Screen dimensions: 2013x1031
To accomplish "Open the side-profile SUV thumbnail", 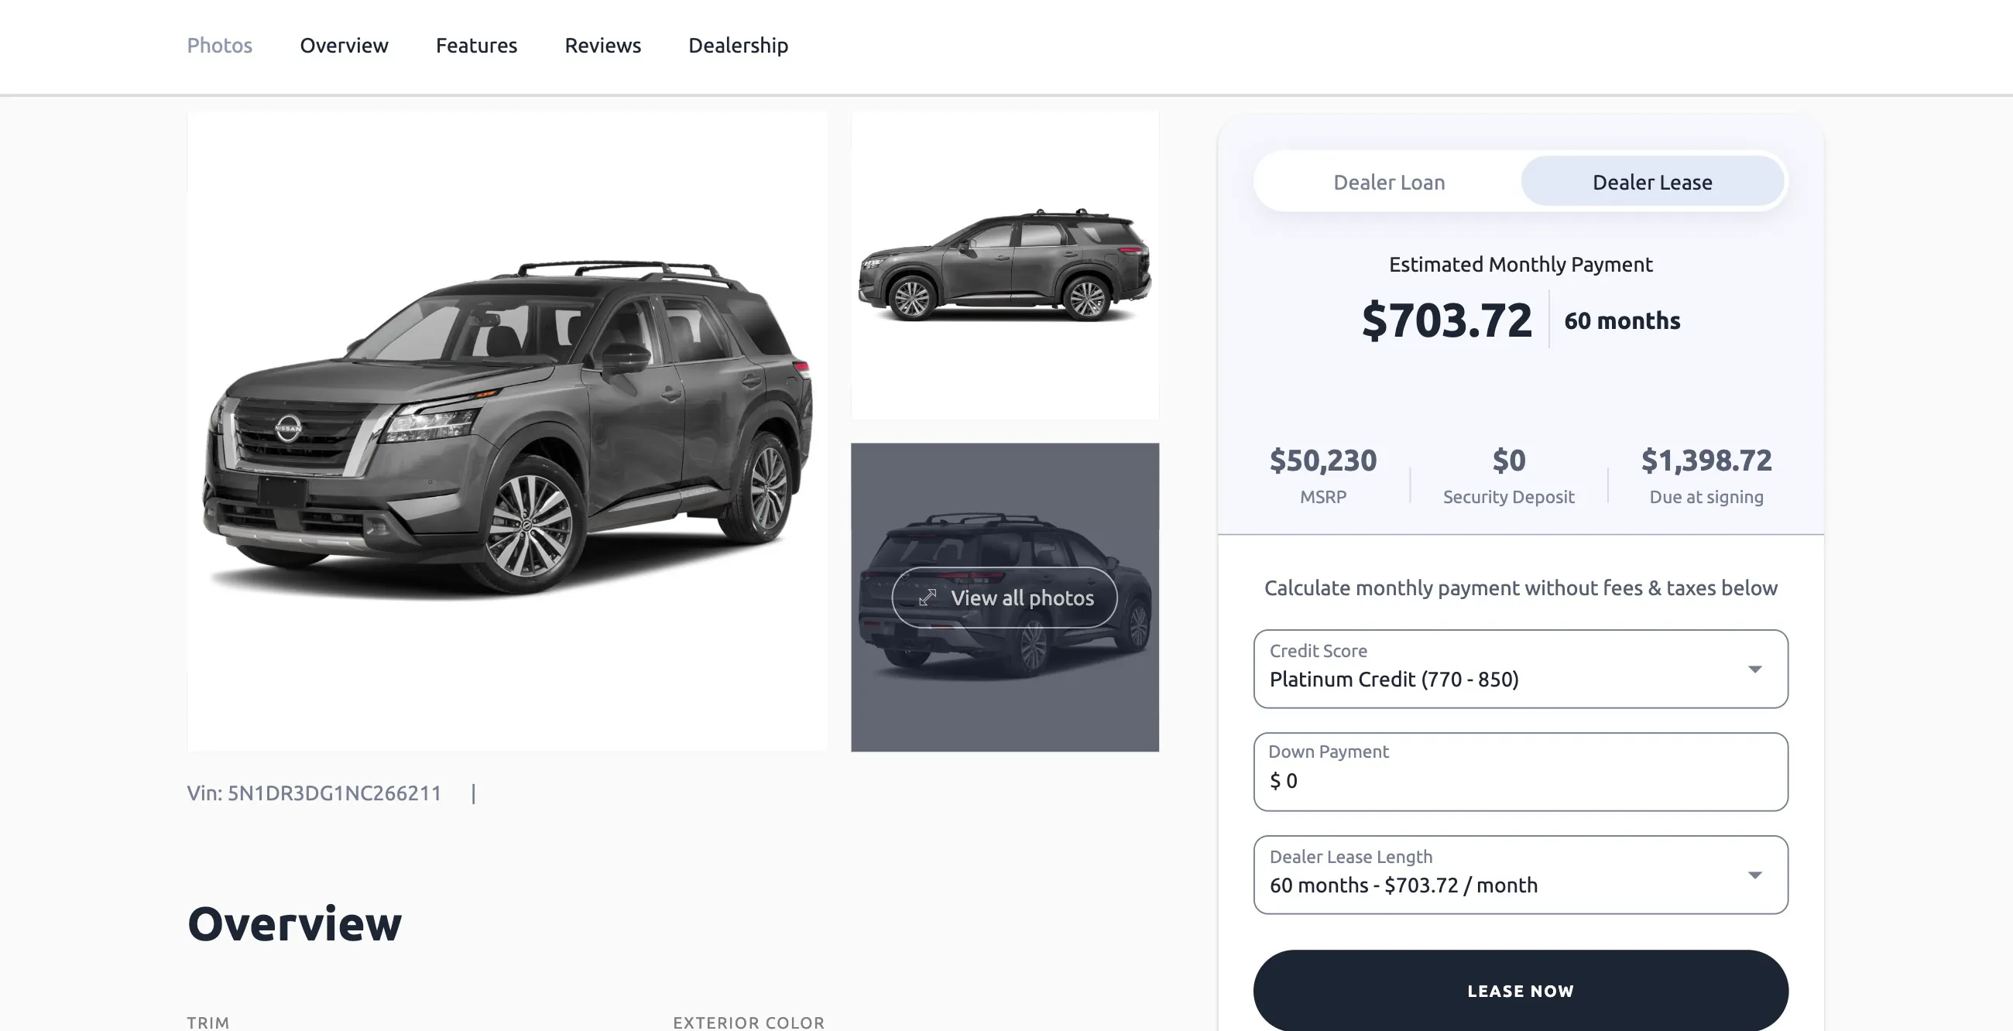I will click(x=1004, y=265).
